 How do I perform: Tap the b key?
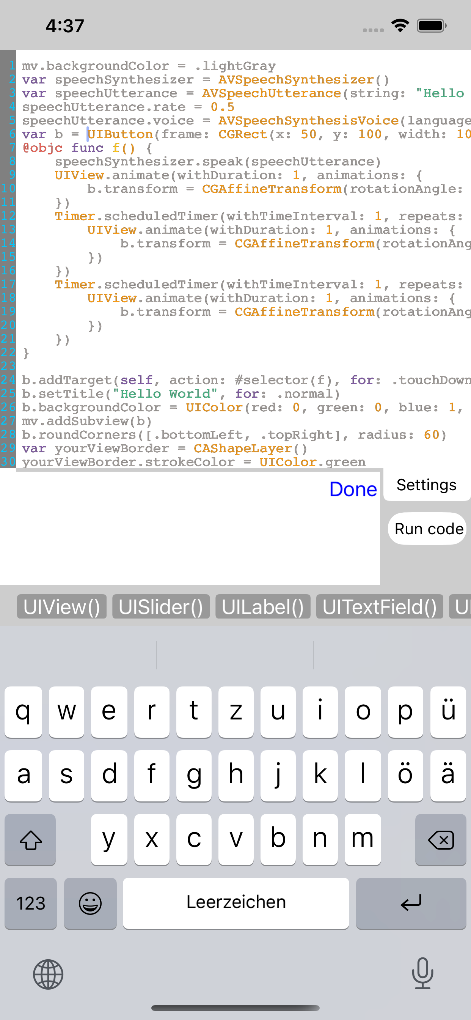[278, 840]
